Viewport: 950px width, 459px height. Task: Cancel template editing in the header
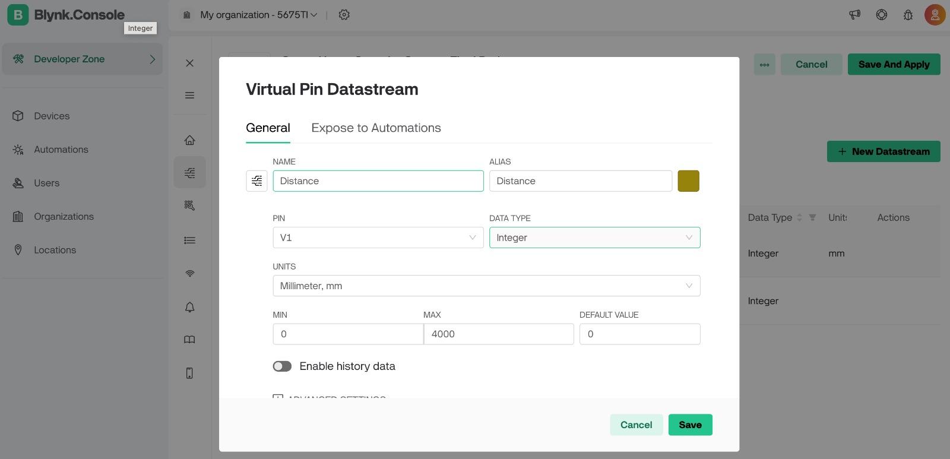811,65
